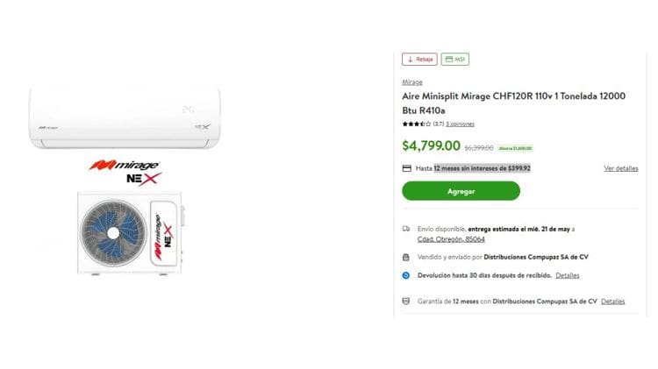The width and height of the screenshot is (658, 369).
Task: Click the green Agregar button
Action: 461,190
